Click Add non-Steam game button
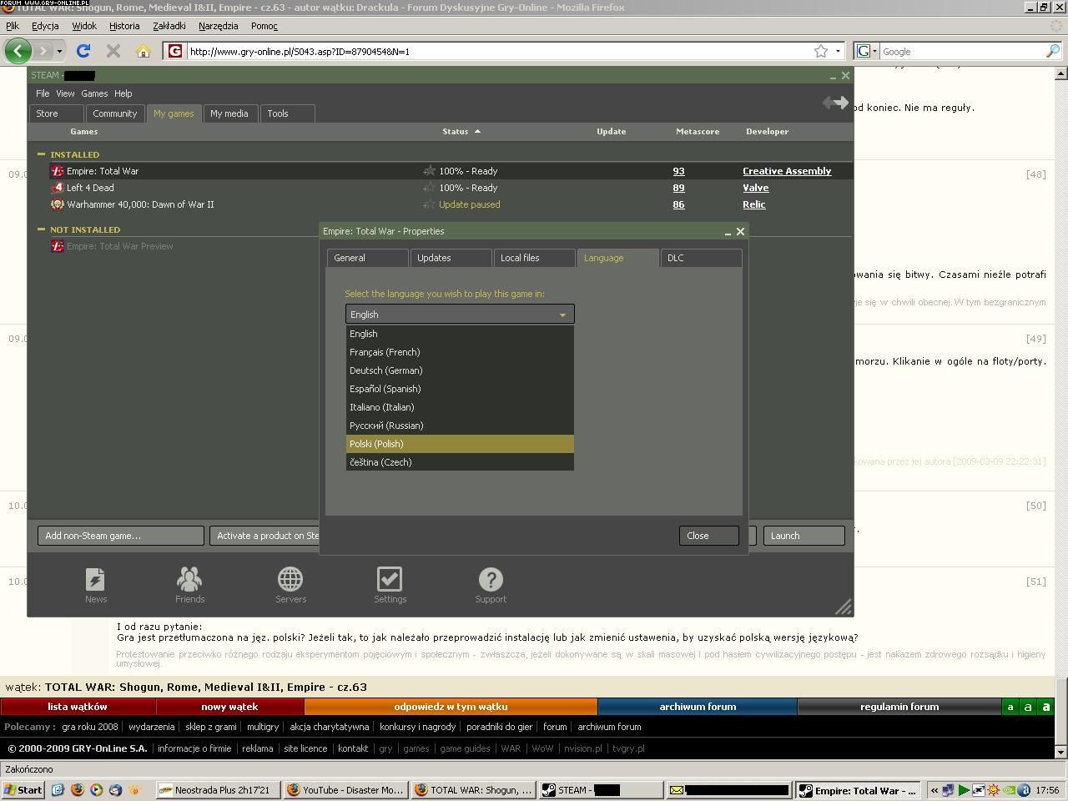 click(121, 536)
